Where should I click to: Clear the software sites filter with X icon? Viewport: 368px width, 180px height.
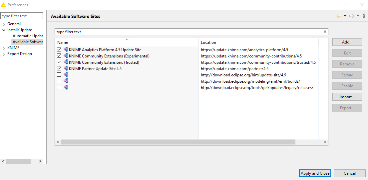(325, 32)
